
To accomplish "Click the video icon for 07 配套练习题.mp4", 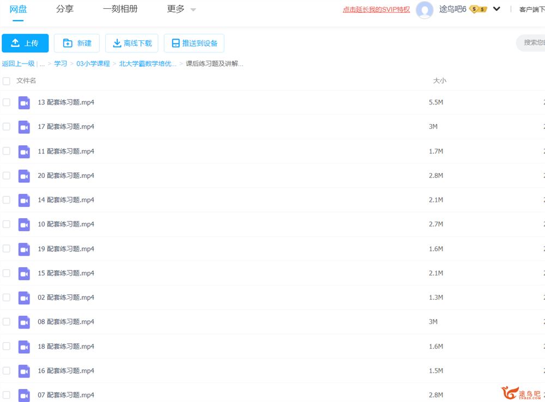I will pos(24,395).
